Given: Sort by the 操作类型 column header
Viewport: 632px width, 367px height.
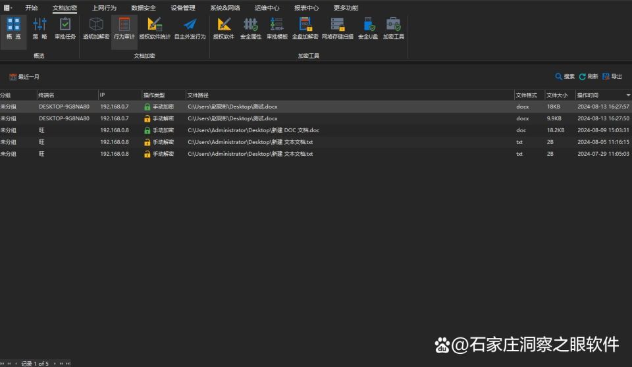Looking at the screenshot, I should [x=163, y=95].
